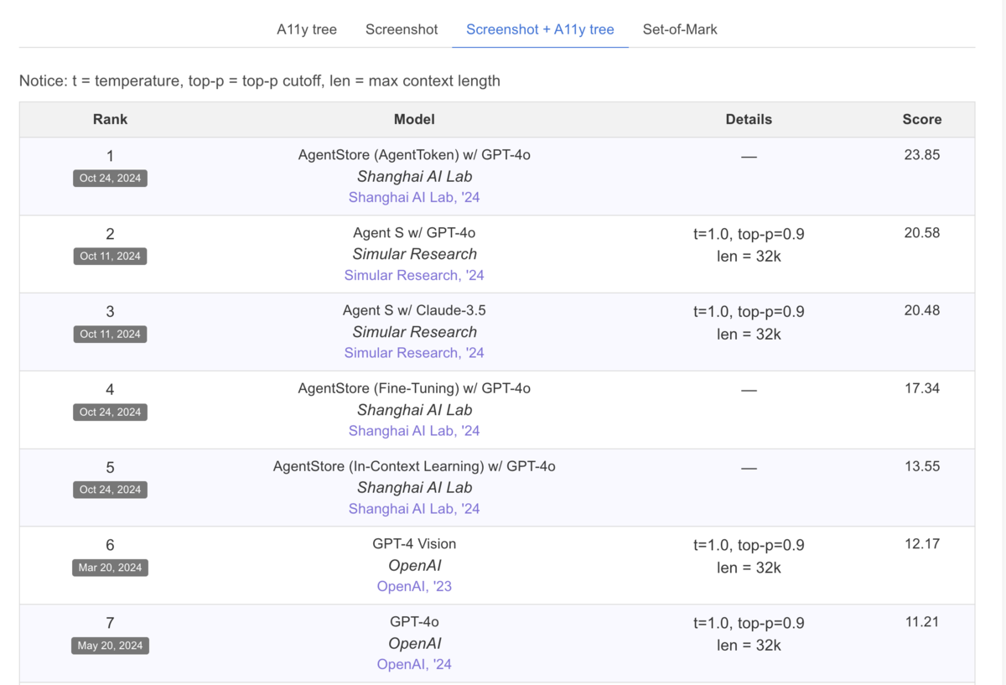
Task: Open Simular Research '24 link under Agent S w/ Claude-3.5
Action: [x=414, y=353]
